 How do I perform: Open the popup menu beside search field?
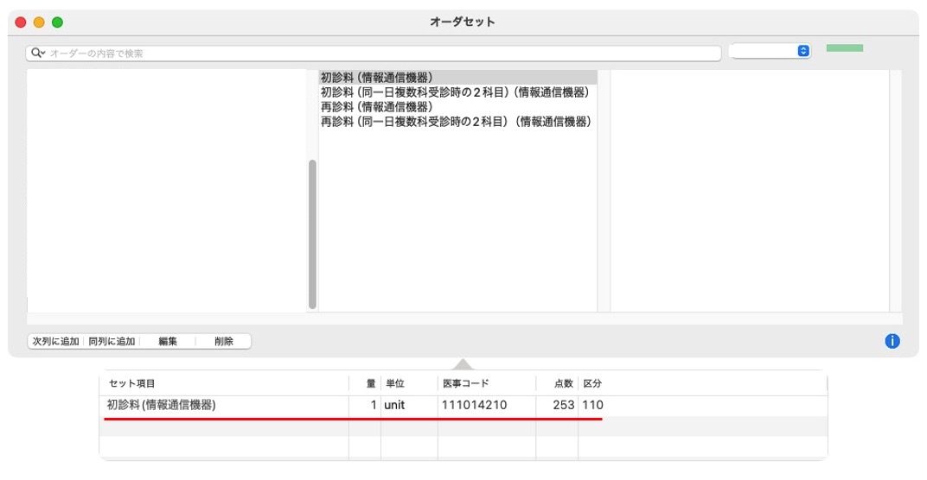[770, 52]
